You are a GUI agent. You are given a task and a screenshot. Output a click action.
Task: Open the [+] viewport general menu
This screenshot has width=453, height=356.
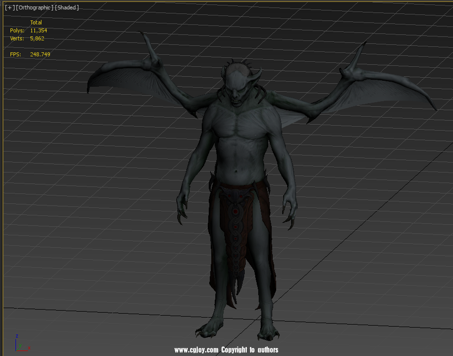9,7
